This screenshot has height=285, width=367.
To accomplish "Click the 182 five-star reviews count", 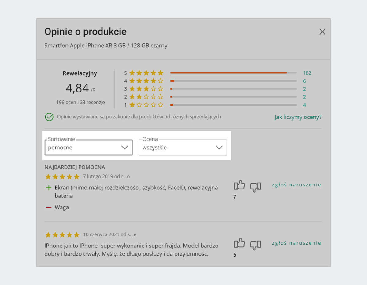I will [x=307, y=73].
